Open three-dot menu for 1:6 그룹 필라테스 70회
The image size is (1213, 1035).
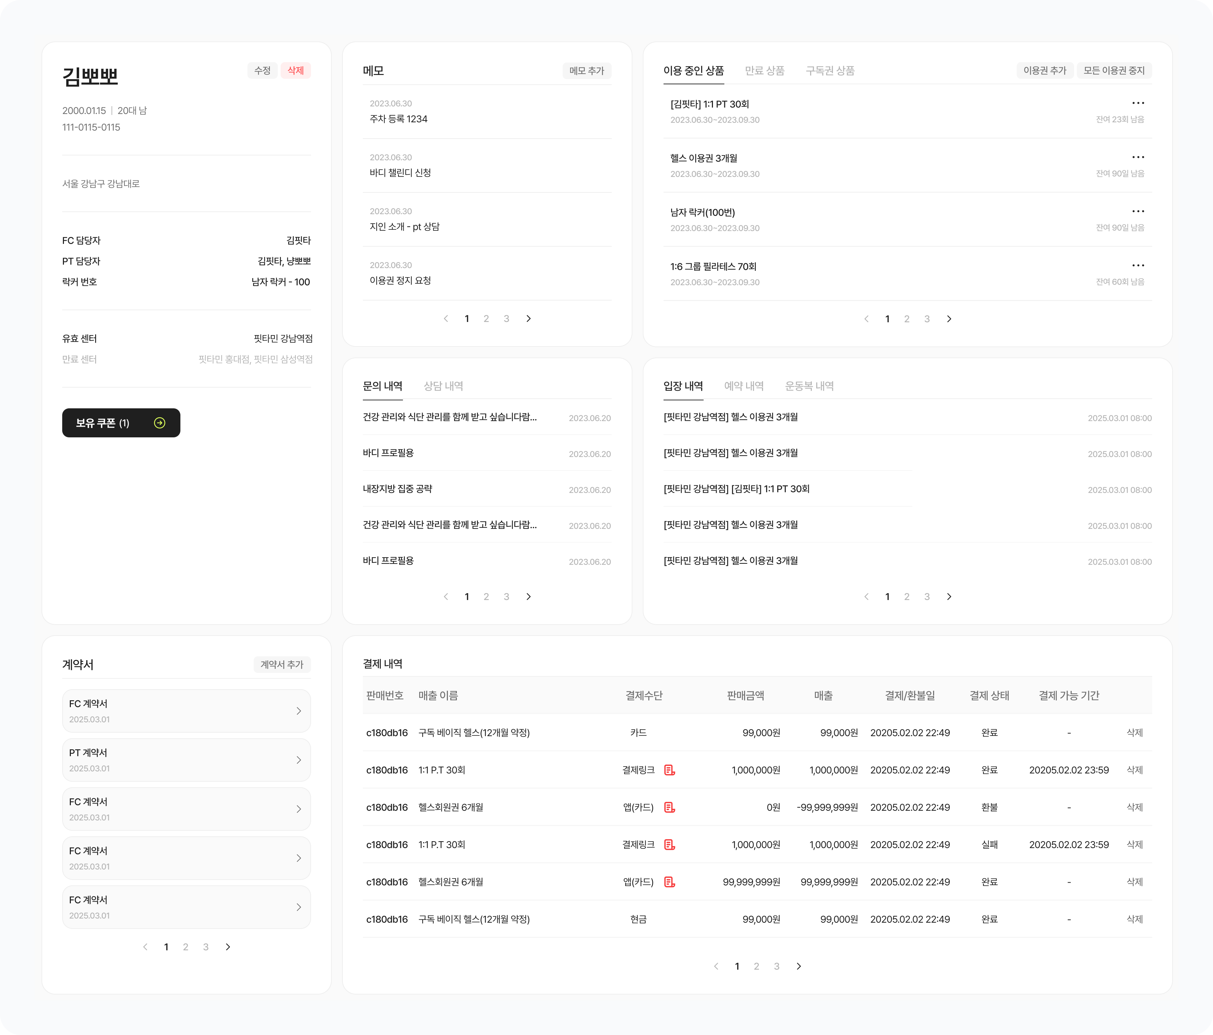coord(1137,265)
